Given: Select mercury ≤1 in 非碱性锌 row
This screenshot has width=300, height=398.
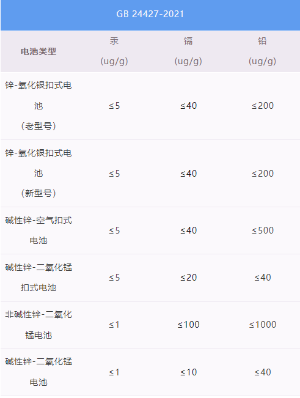Looking at the screenshot, I should tap(114, 325).
